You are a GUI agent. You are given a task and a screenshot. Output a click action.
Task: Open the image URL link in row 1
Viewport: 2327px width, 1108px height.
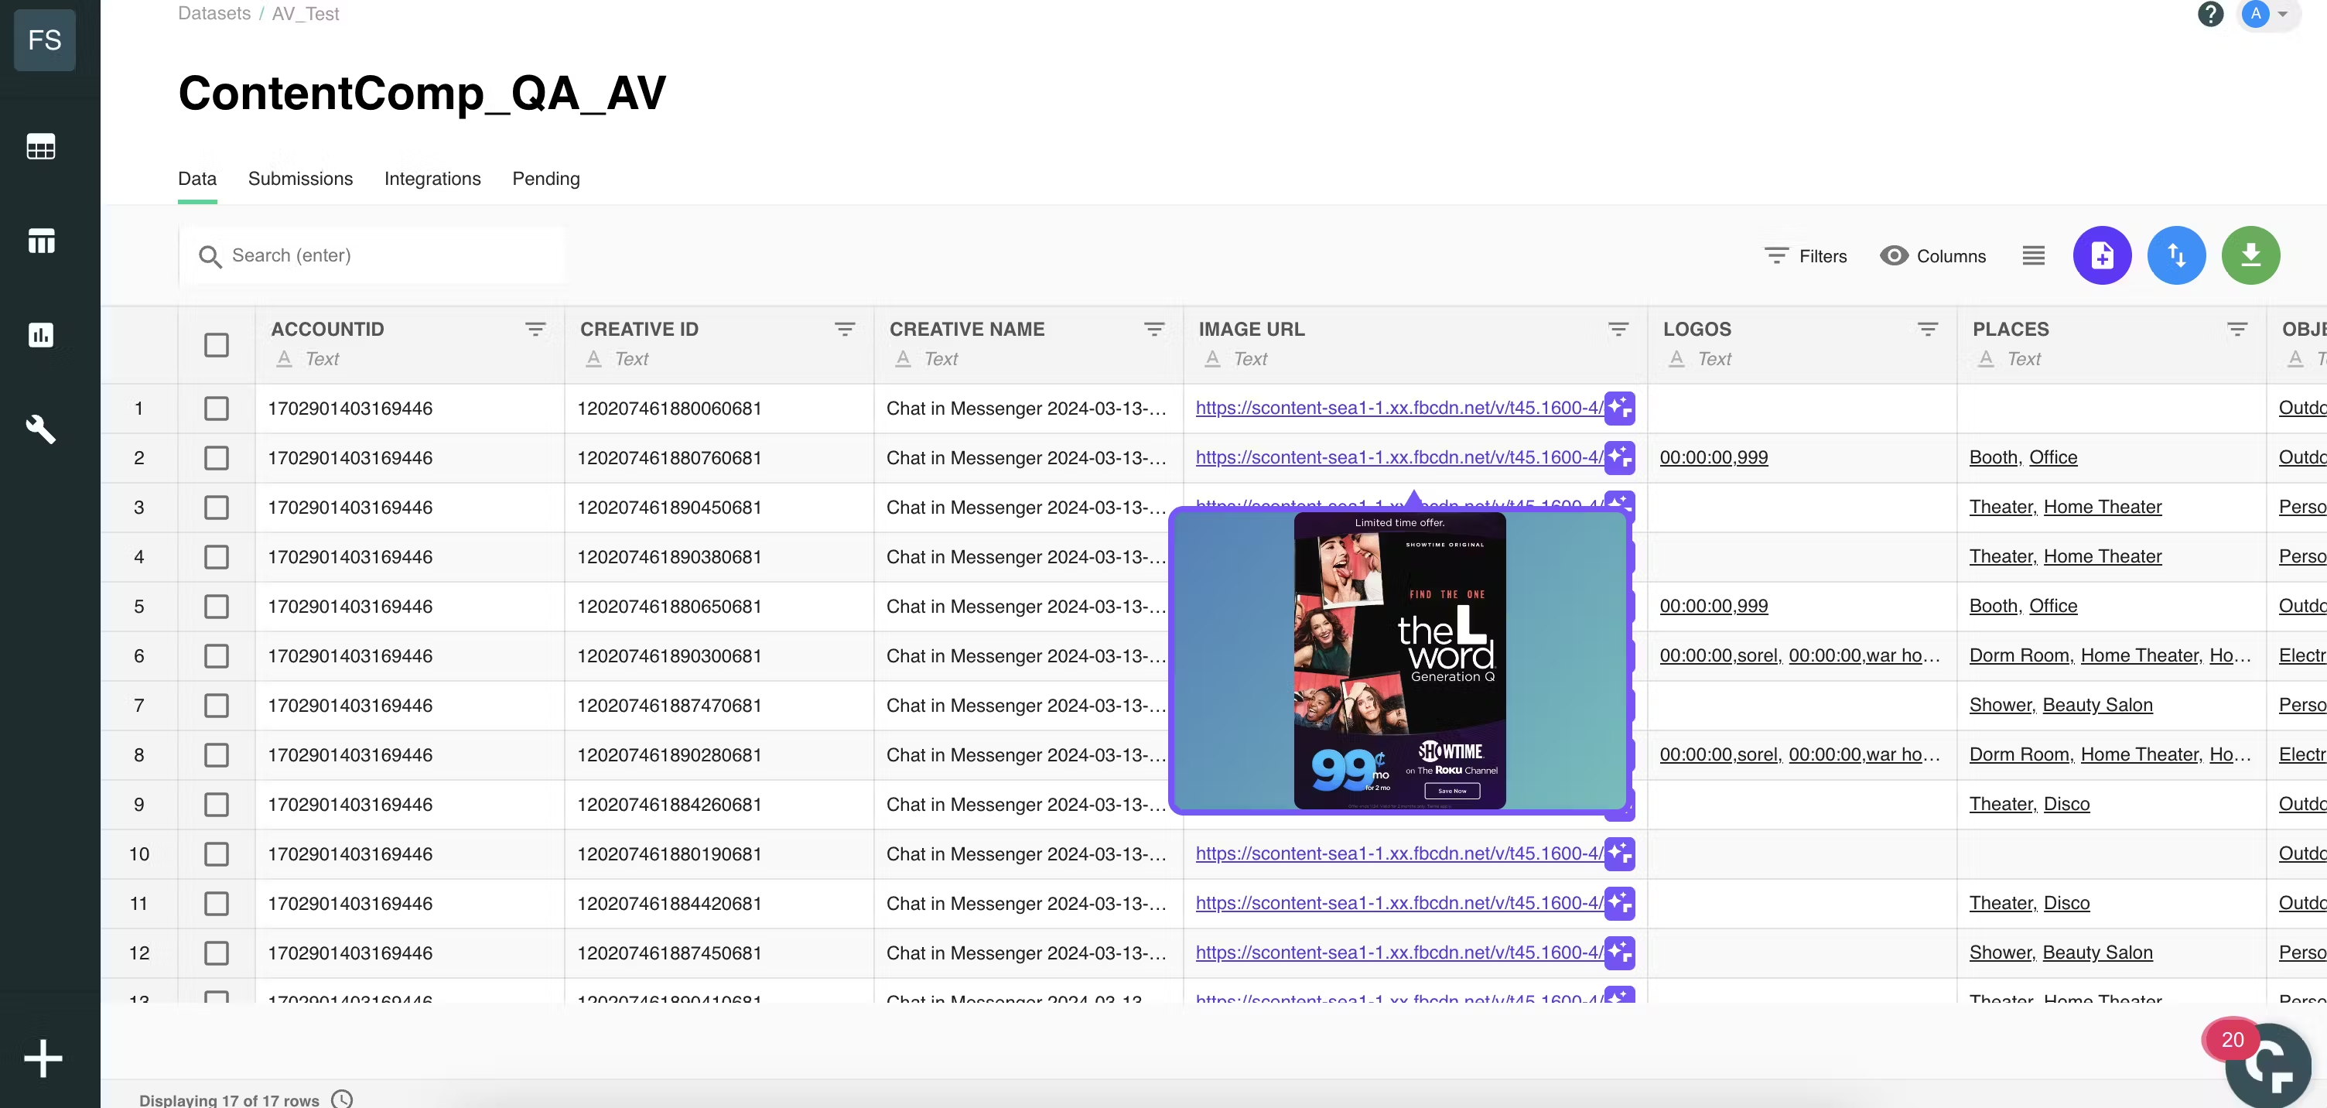tap(1399, 408)
